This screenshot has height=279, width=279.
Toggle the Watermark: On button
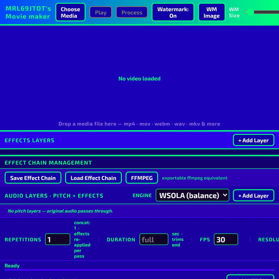(x=173, y=12)
